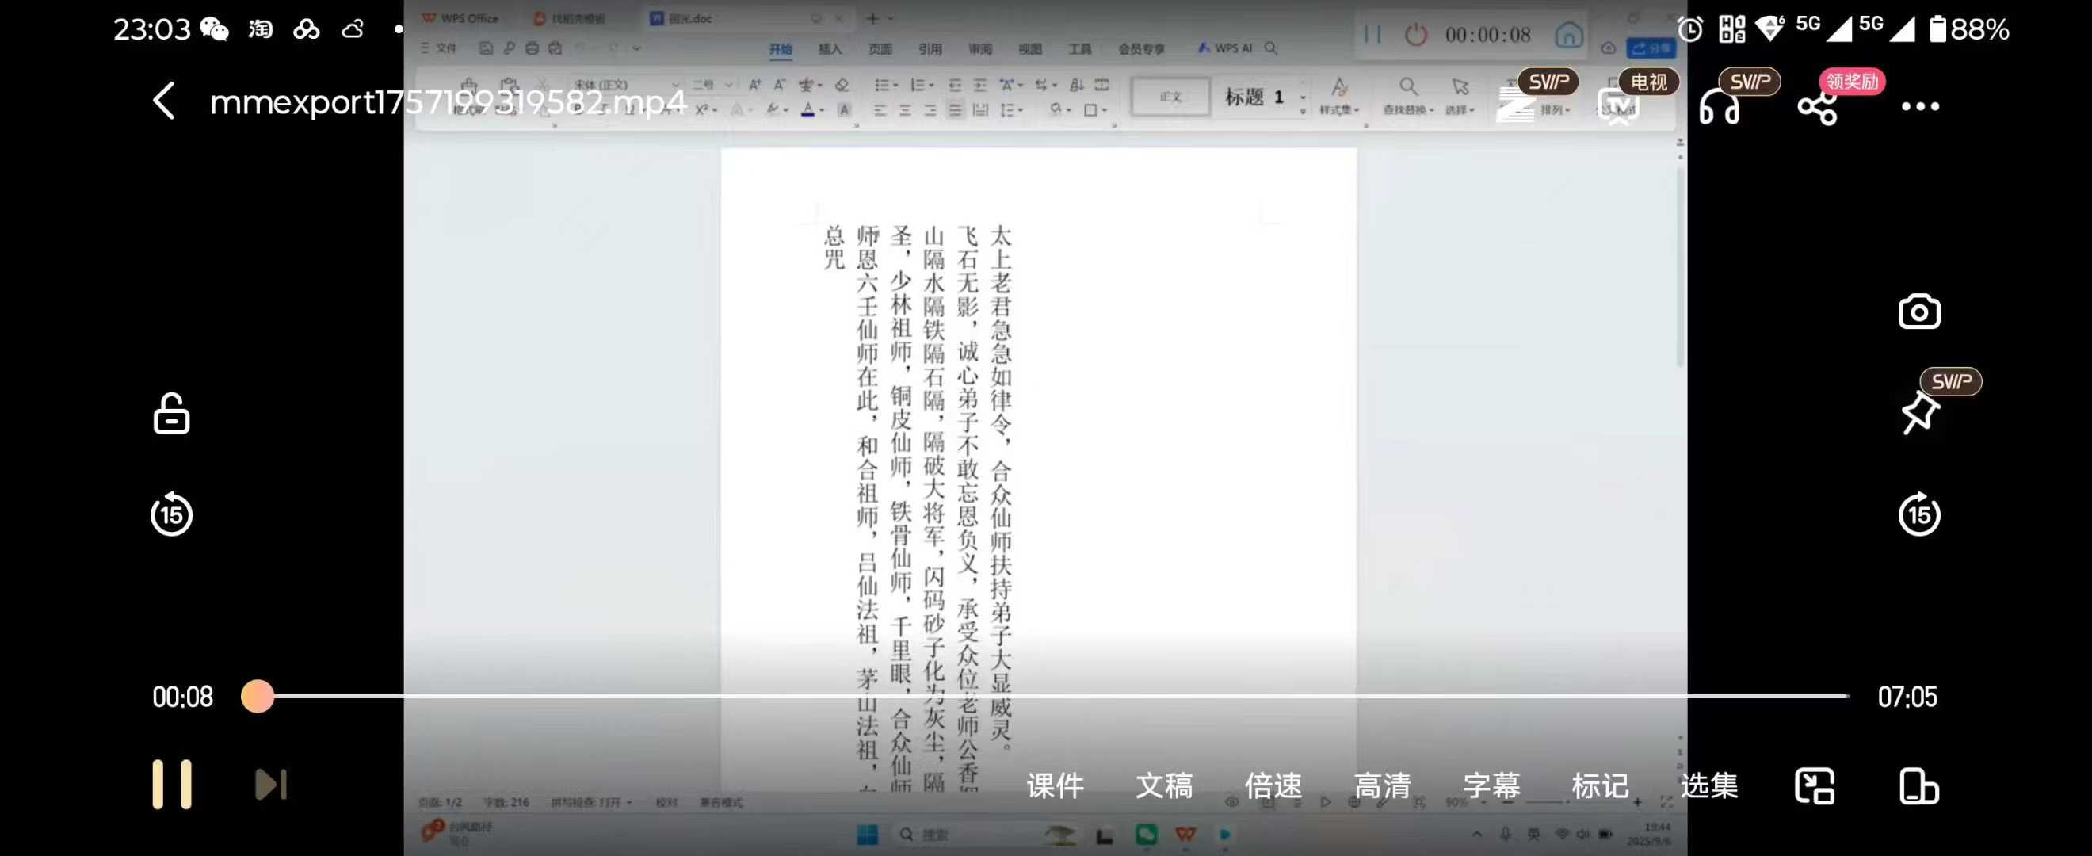Skip forward 15 seconds
Viewport: 2092px width, 856px height.
point(1919,514)
